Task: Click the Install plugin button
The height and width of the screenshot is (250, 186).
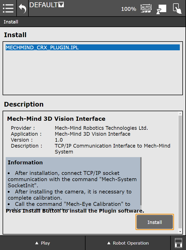Action: (x=154, y=222)
